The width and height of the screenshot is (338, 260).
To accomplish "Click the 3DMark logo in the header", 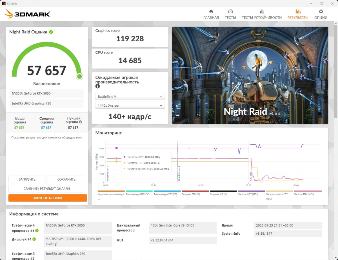I will pos(27,14).
